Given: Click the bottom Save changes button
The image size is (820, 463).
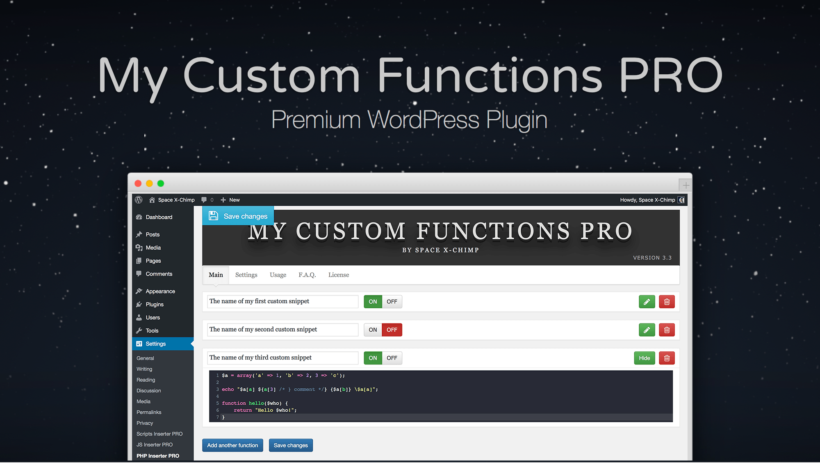Looking at the screenshot, I should (291, 445).
